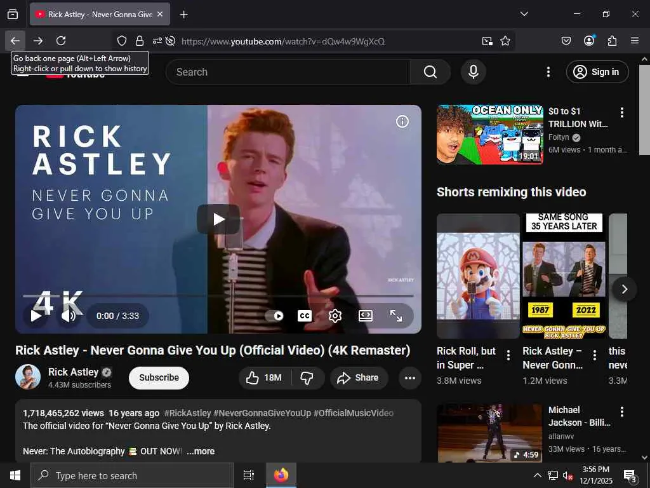Screen dimensions: 650x488
Task: Bookmark this page with the star
Action: coord(505,41)
